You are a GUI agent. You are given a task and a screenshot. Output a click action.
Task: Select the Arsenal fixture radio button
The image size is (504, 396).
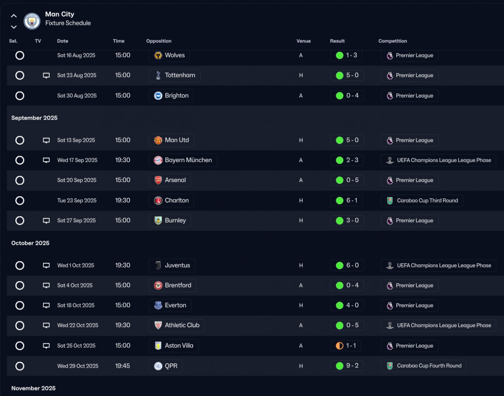20,181
